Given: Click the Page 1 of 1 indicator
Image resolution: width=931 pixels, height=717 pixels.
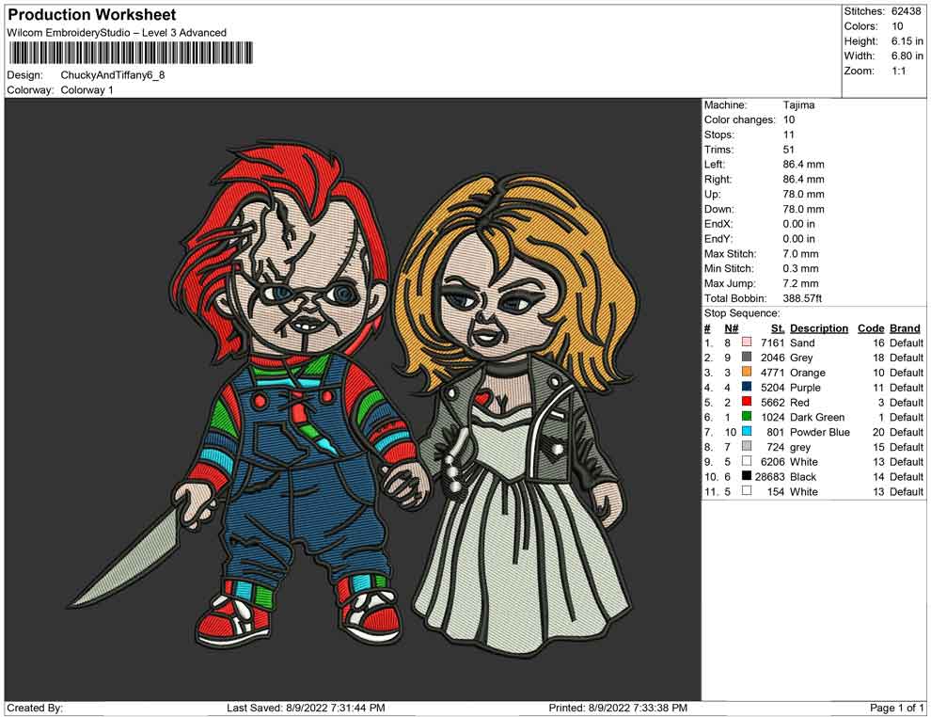Looking at the screenshot, I should (897, 708).
